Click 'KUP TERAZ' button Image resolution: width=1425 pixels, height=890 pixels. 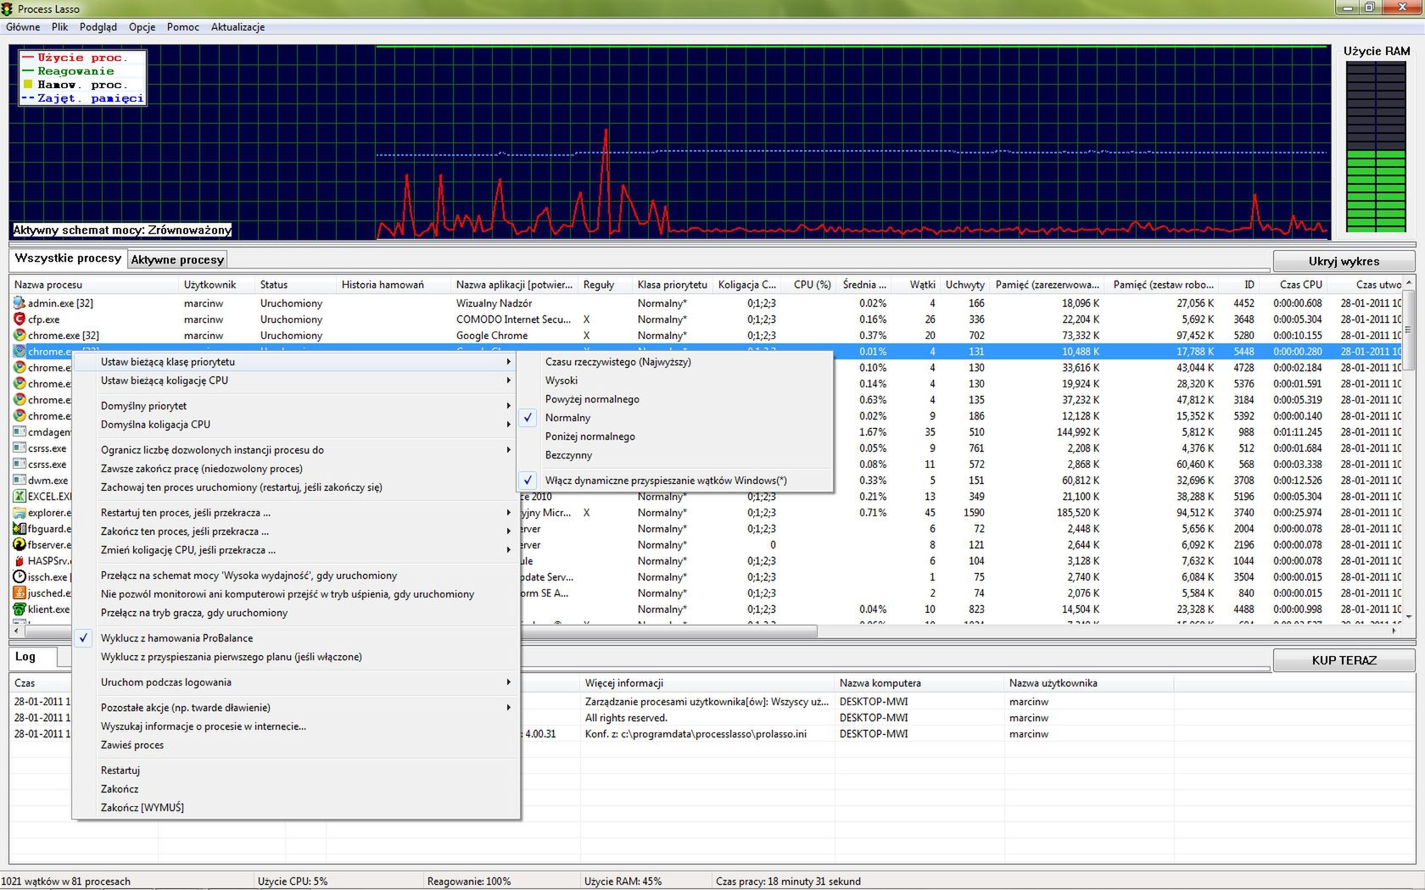click(x=1344, y=660)
